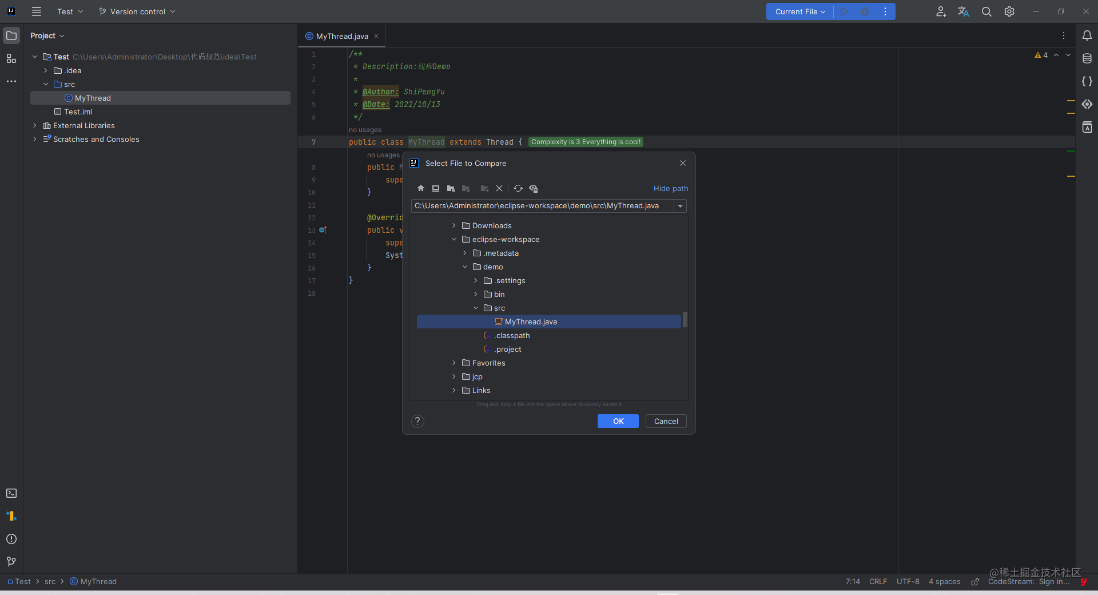Click CRLF line separator in status bar
This screenshot has height=595, width=1098.
878,581
